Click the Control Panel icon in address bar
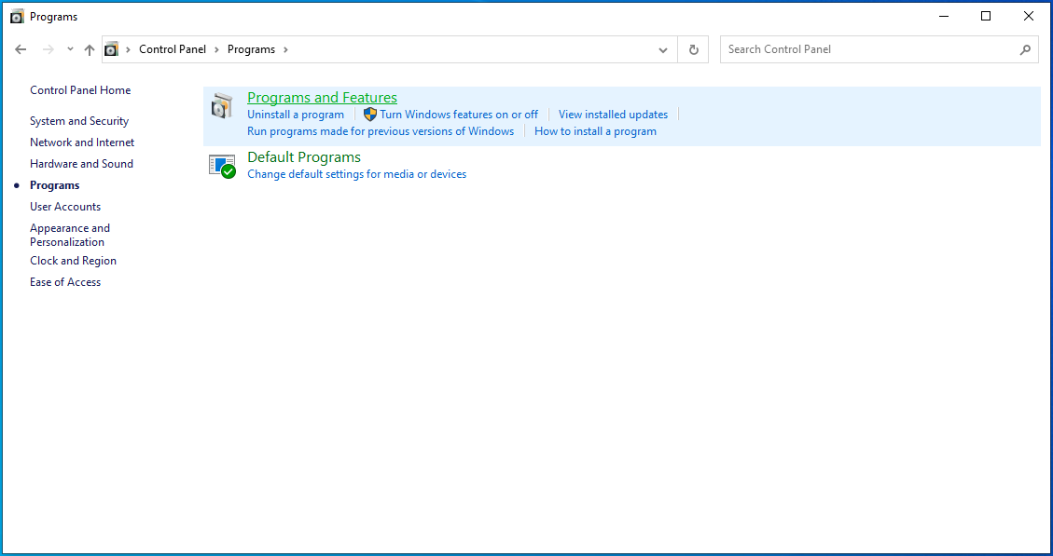 click(112, 50)
